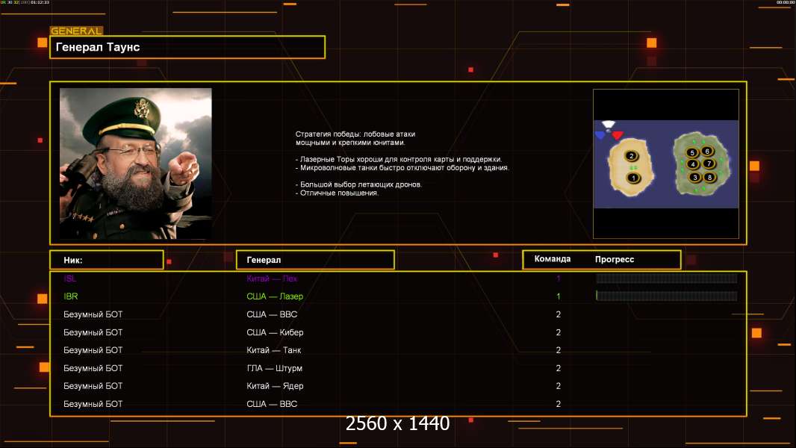
Task: Click the ГЛА — Штурм general entry
Action: point(274,368)
